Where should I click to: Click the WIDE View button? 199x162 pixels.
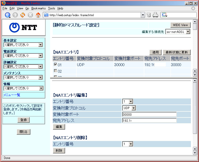pyautogui.click(x=181, y=25)
